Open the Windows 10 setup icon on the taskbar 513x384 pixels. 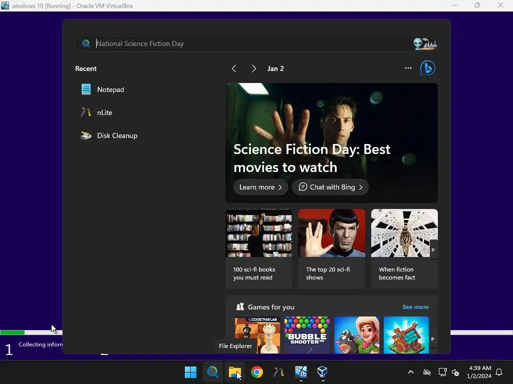[x=301, y=372]
